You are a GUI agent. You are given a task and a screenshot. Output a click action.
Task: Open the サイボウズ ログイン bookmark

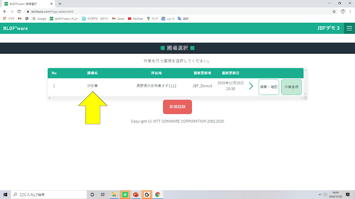[95, 18]
